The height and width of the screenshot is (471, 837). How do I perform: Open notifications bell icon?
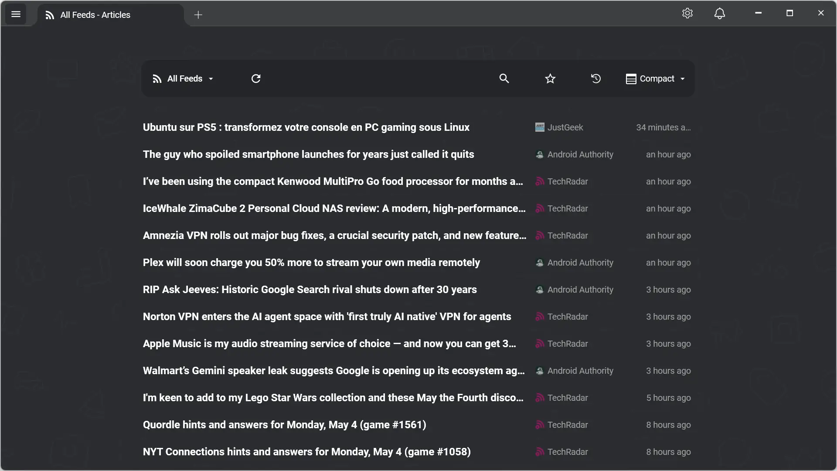pos(720,14)
